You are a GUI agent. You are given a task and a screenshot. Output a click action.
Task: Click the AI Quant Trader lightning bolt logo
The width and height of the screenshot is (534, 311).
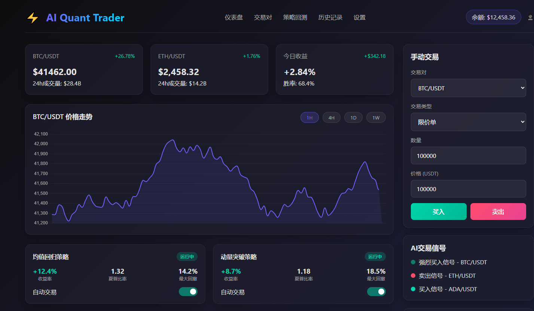32,17
